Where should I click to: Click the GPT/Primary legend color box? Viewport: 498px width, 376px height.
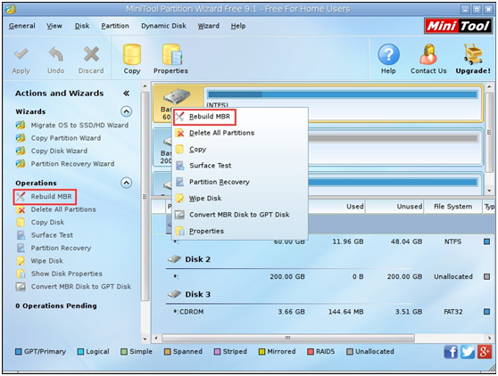pos(19,352)
